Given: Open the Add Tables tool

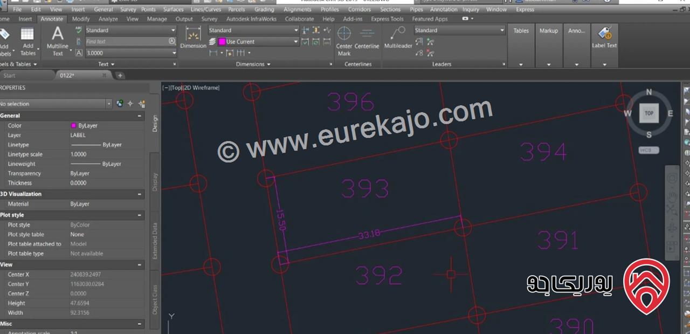Looking at the screenshot, I should point(27,42).
